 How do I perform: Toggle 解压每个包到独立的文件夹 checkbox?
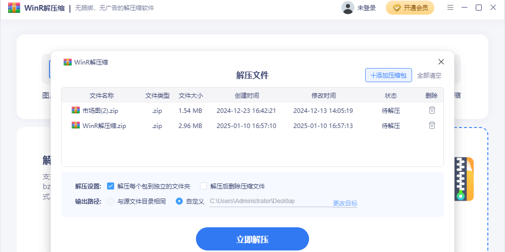point(111,186)
